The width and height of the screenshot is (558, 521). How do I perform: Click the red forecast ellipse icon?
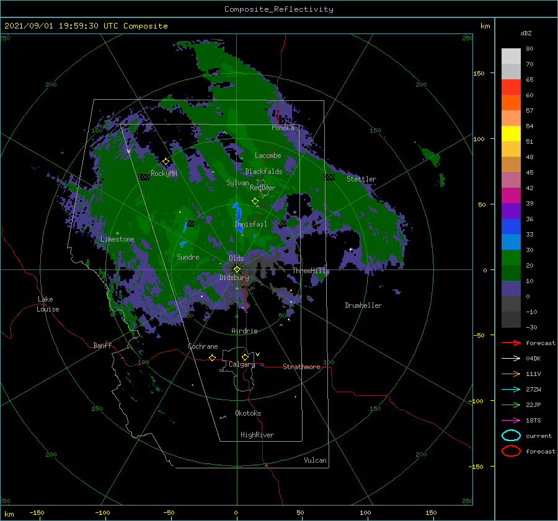(x=511, y=451)
